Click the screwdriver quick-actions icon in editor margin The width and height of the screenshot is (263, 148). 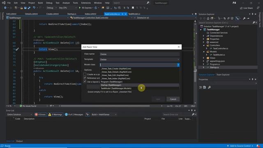[17, 49]
